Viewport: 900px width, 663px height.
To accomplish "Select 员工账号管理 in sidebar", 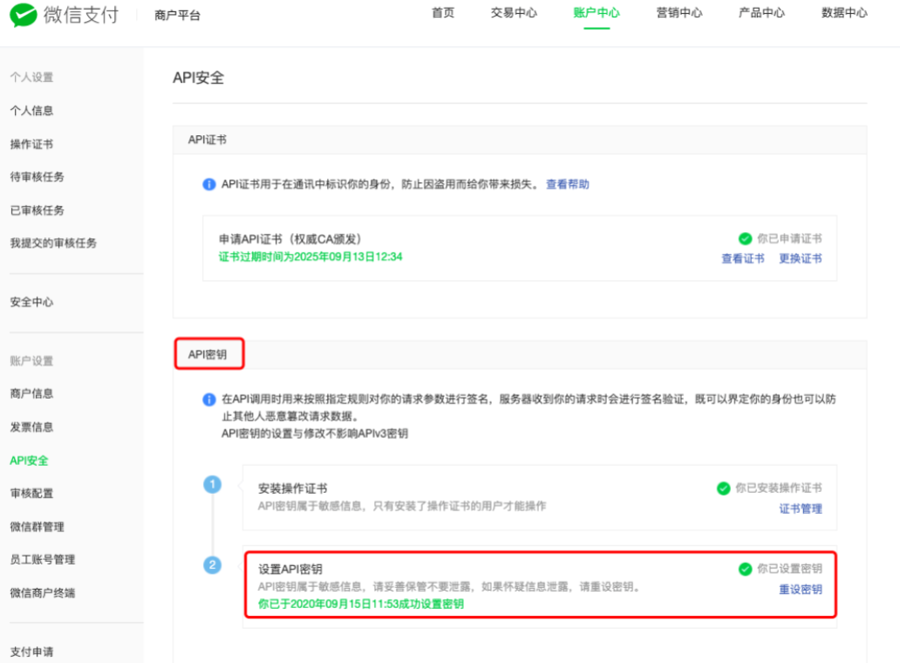I will 42,559.
